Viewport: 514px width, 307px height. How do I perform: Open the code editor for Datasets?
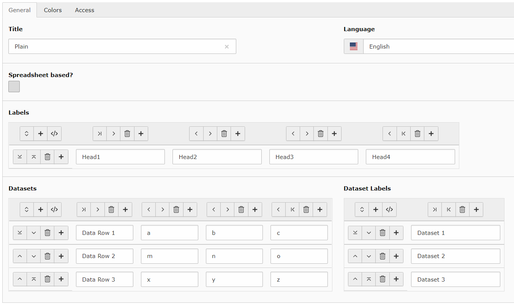[54, 209]
